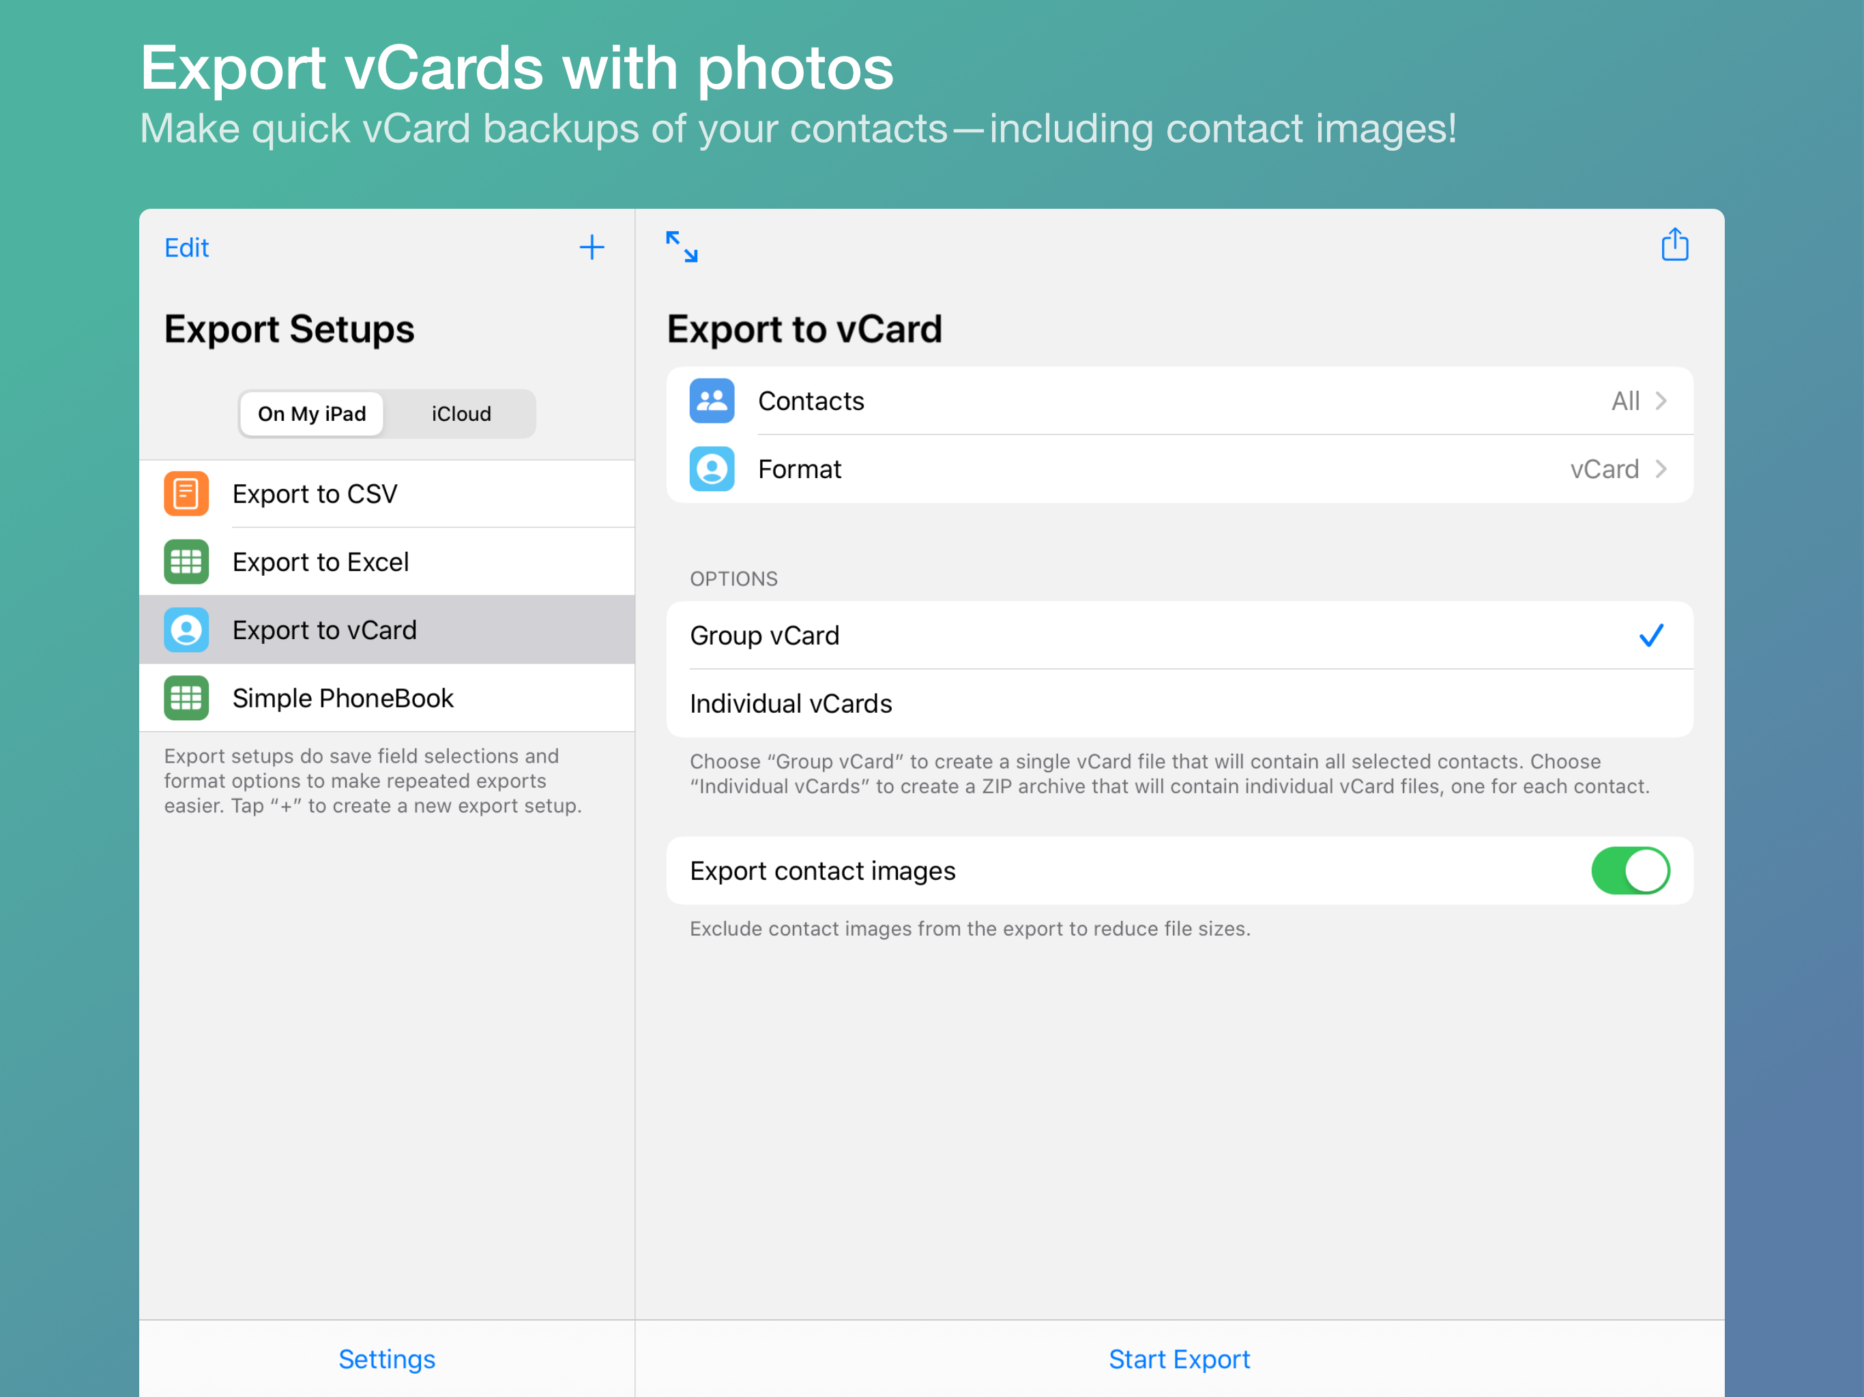Click the green Simple PhoneBook icon
The image size is (1864, 1397).
click(186, 698)
